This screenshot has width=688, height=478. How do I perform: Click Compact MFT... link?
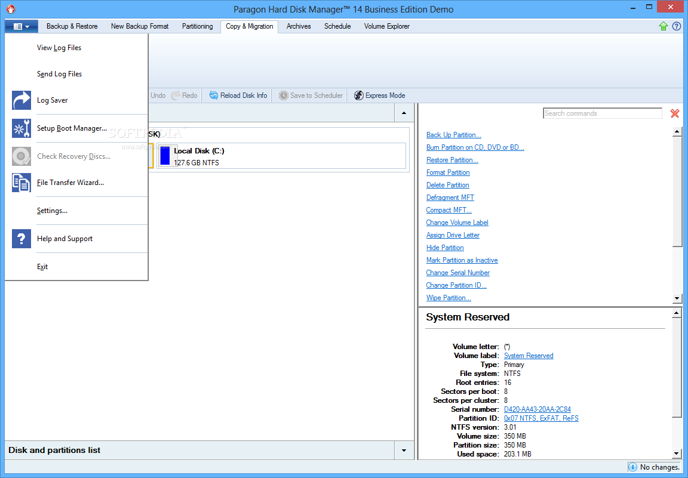coord(449,210)
